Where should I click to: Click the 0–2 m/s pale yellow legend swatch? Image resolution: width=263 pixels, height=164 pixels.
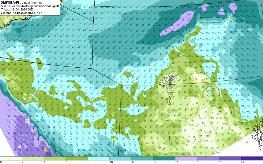11,158
